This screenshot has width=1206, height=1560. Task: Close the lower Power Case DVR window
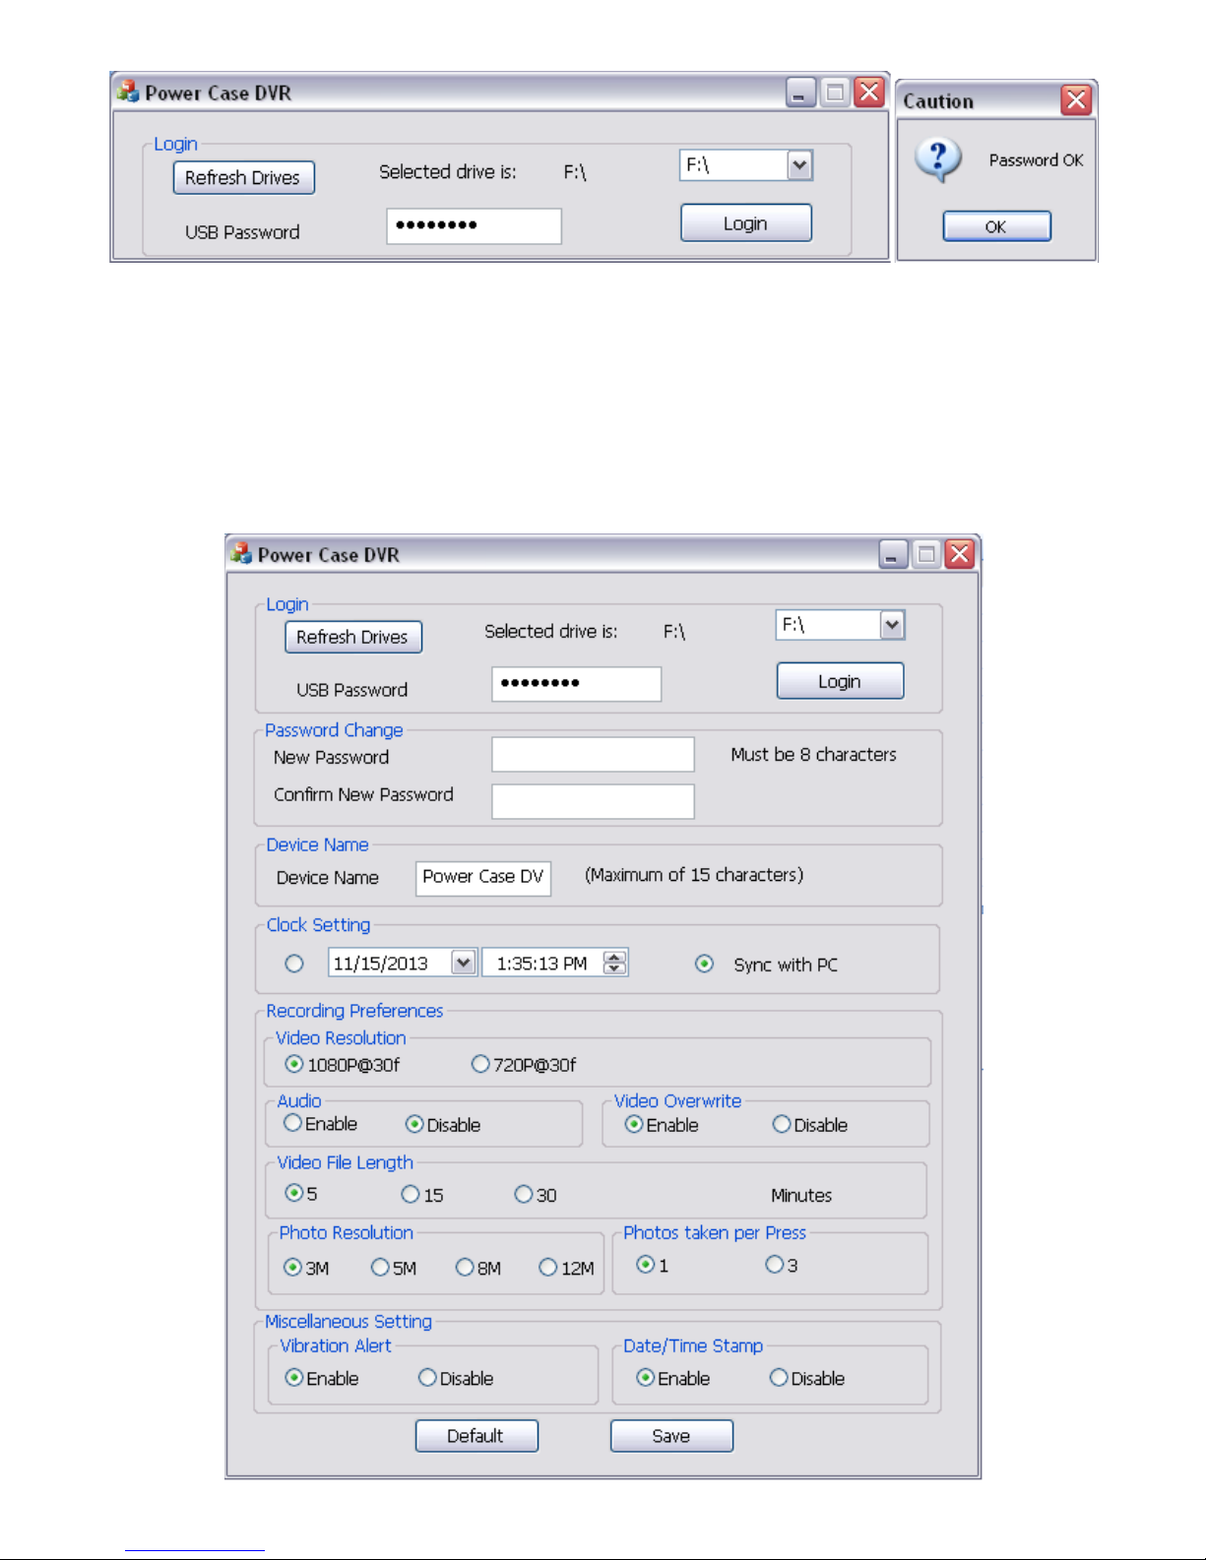click(x=960, y=554)
